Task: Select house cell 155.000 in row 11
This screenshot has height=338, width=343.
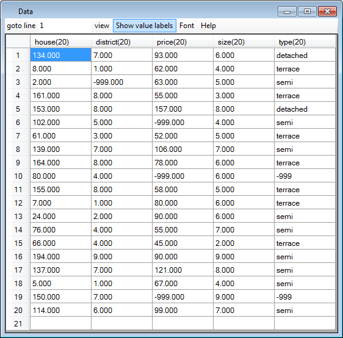Action: (60, 189)
